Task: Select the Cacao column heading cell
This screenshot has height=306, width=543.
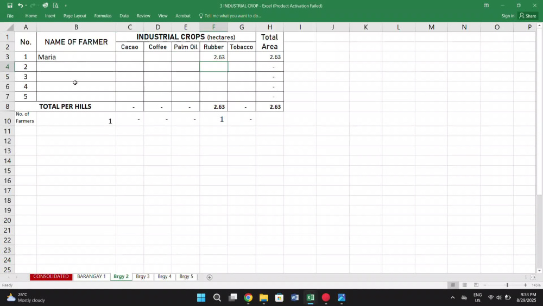Action: (130, 47)
